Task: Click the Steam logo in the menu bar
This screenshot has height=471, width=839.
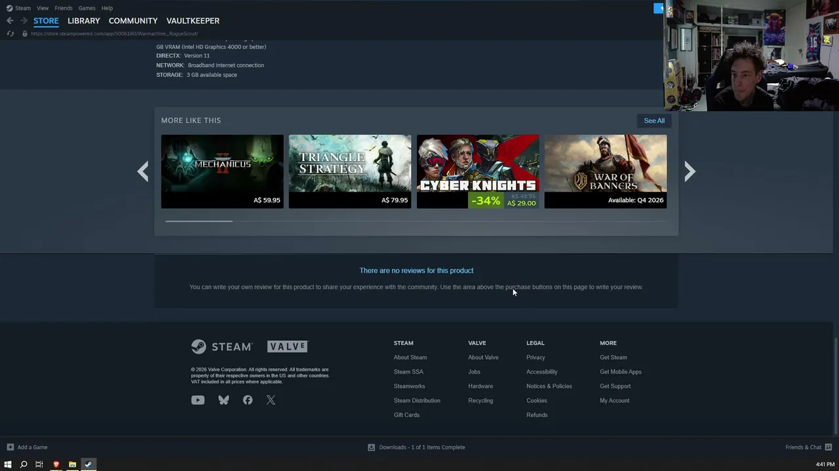Action: click(x=9, y=8)
